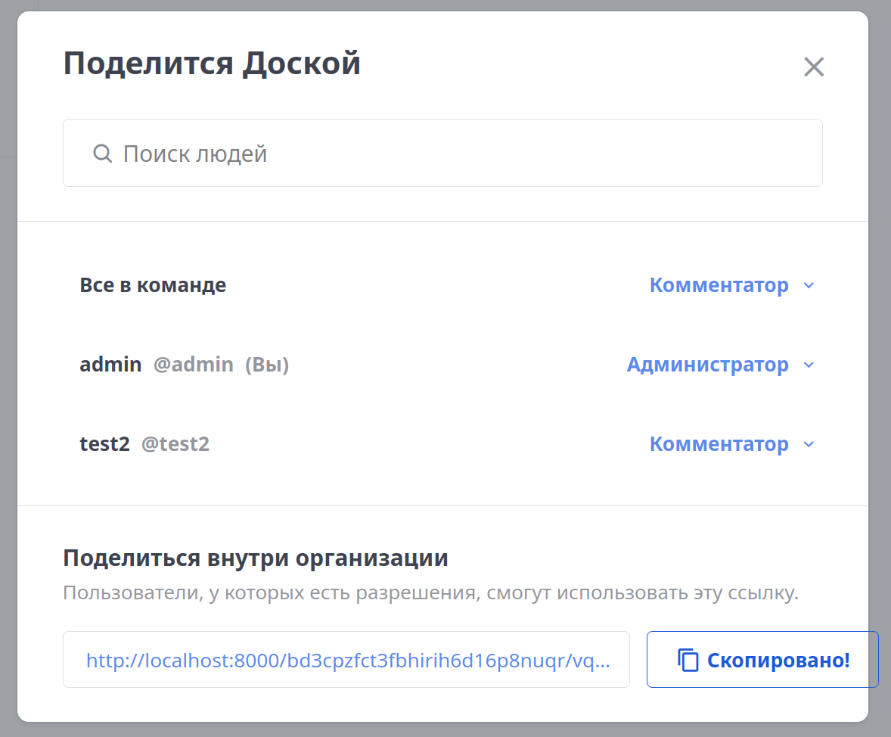
Task: Click the share link container field
Action: click(x=346, y=659)
